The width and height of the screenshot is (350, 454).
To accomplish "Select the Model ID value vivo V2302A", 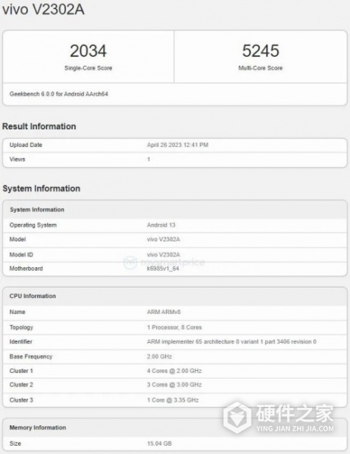I will (164, 255).
